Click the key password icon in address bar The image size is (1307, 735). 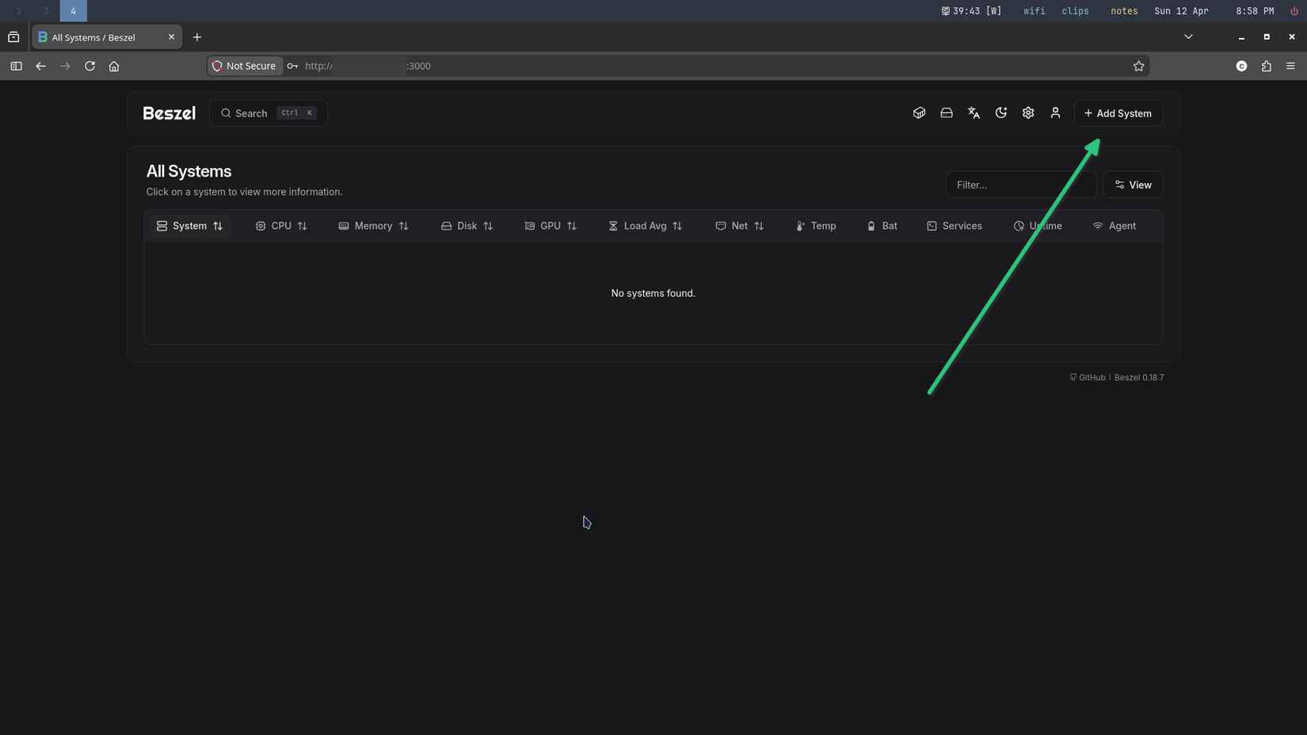click(x=292, y=67)
